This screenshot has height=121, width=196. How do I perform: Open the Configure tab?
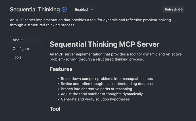(x=21, y=49)
